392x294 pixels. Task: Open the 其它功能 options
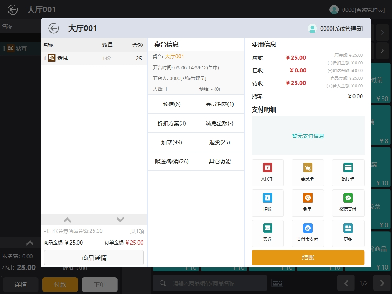220,162
